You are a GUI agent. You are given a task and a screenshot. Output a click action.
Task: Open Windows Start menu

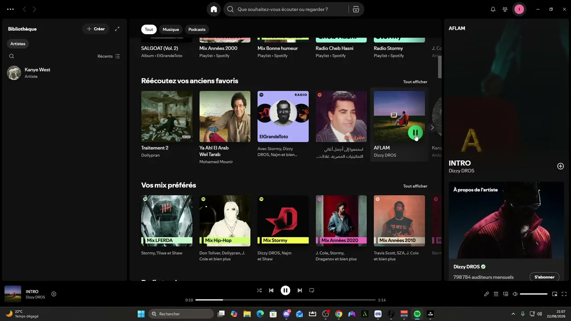[141, 314]
